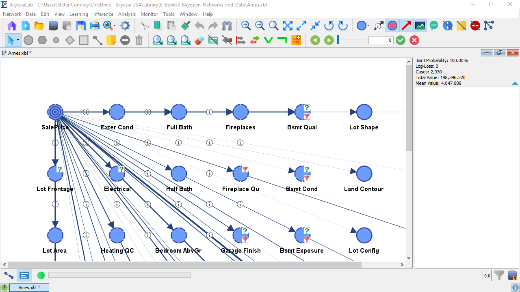Toggle the node image display button
Image resolution: width=520 pixels, height=292 pixels.
coord(420,26)
